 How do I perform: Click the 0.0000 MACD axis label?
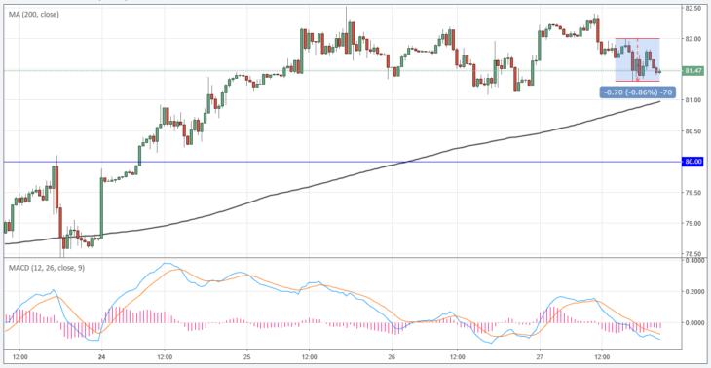coord(694,322)
